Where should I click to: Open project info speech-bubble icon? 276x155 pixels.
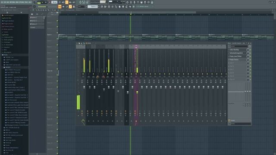pos(148,2)
